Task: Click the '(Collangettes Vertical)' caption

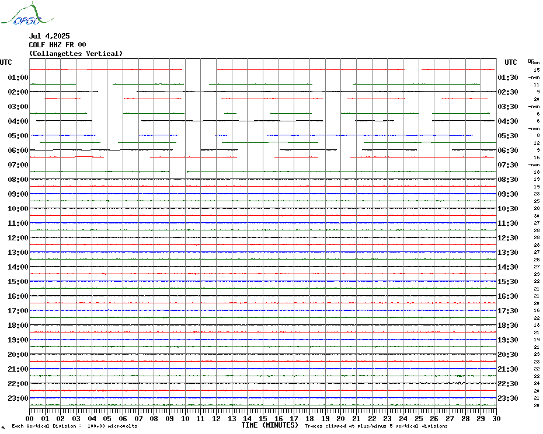Action: tap(76, 54)
